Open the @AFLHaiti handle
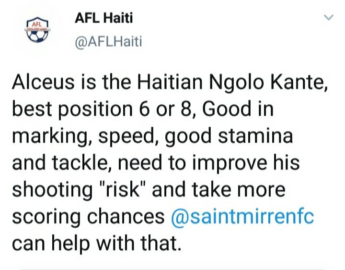 point(109,41)
